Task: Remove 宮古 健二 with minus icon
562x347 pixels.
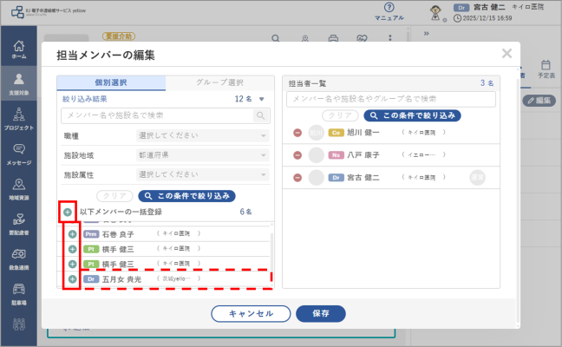Action: (297, 178)
